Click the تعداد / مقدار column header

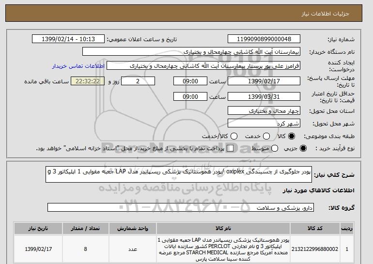[x=85, y=228]
